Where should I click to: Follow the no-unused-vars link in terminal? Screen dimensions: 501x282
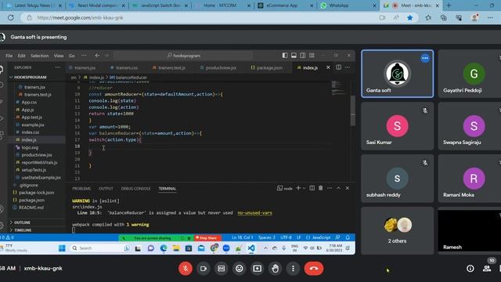tap(254, 213)
